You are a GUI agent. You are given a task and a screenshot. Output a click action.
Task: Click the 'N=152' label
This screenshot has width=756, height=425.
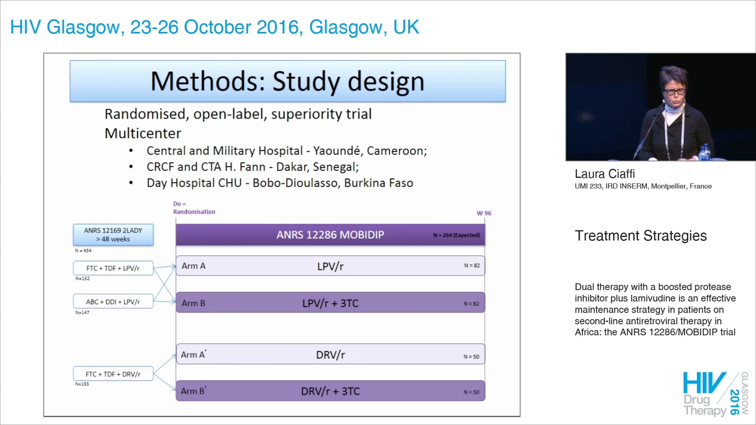[x=82, y=279]
